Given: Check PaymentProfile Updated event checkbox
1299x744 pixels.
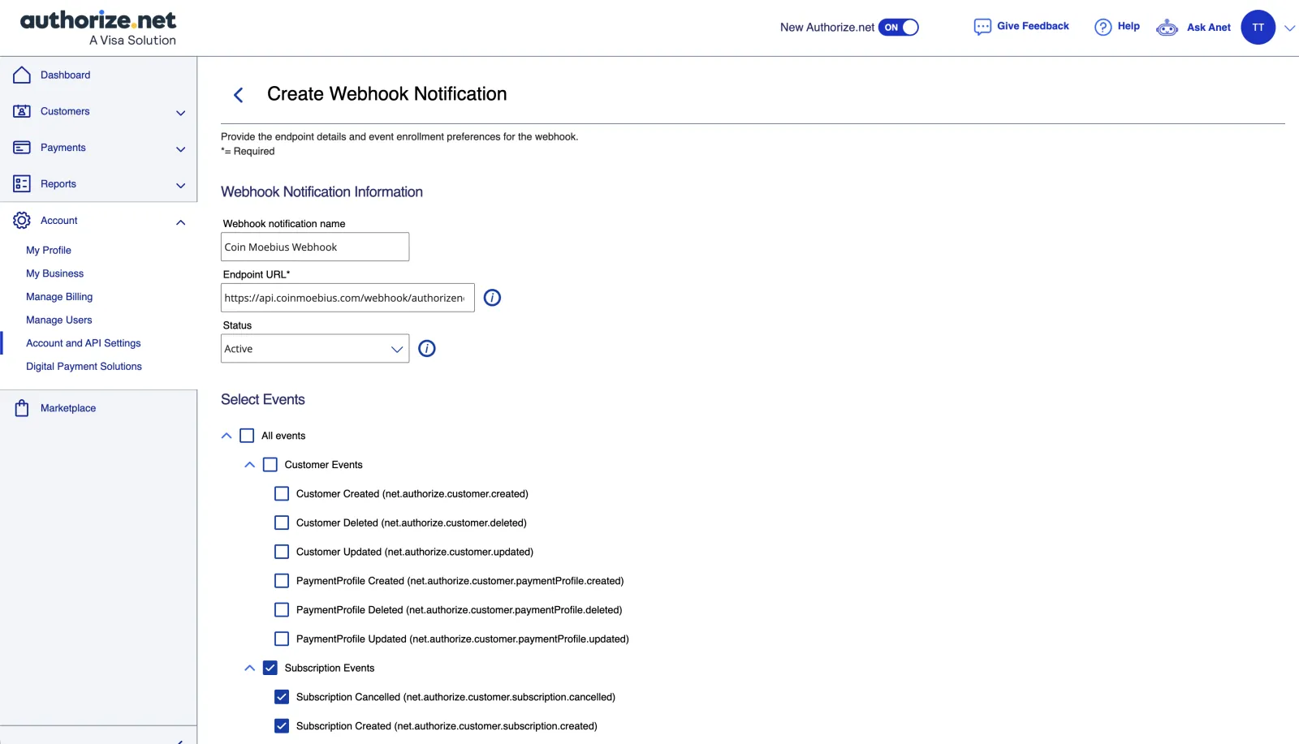Looking at the screenshot, I should coord(282,639).
